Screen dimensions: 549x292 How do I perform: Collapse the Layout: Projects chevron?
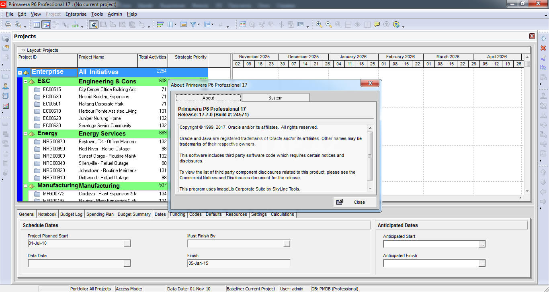(23, 50)
